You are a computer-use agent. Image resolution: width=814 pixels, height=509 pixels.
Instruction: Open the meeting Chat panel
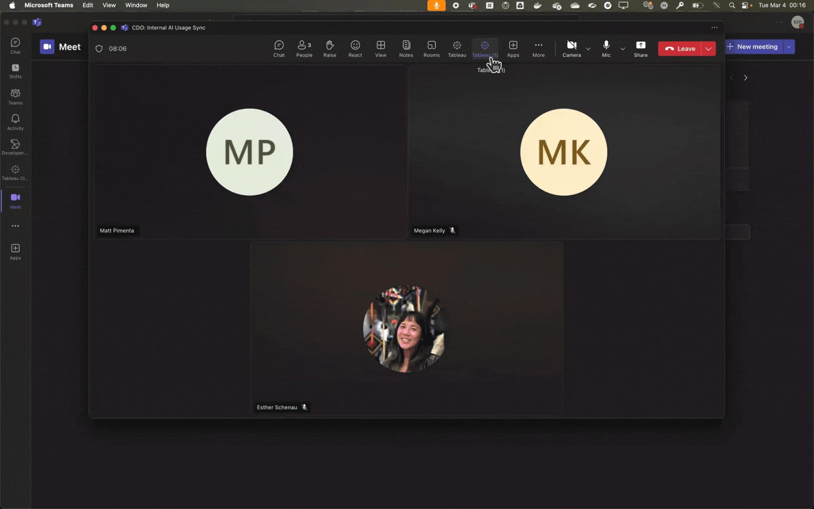click(x=279, y=49)
